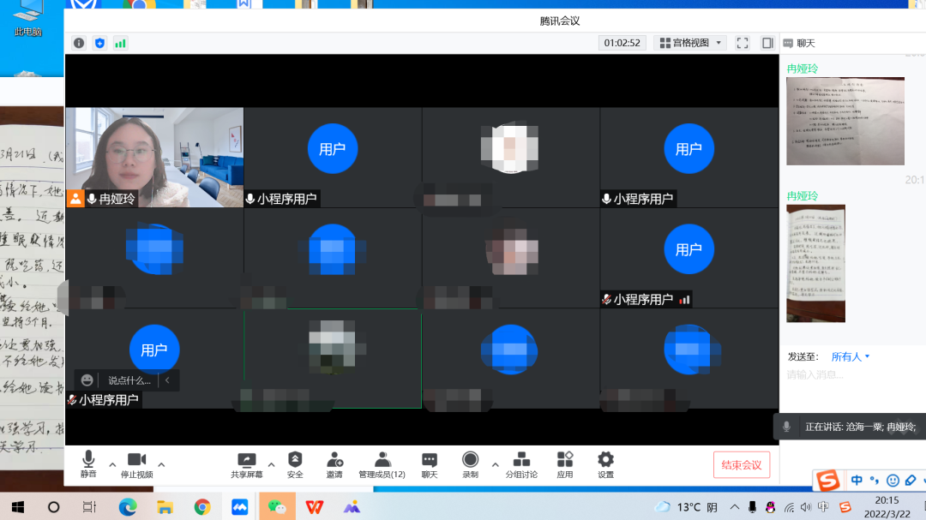This screenshot has width=926, height=520.
Task: Click the emoji reaction smiley icon
Action: coord(87,380)
